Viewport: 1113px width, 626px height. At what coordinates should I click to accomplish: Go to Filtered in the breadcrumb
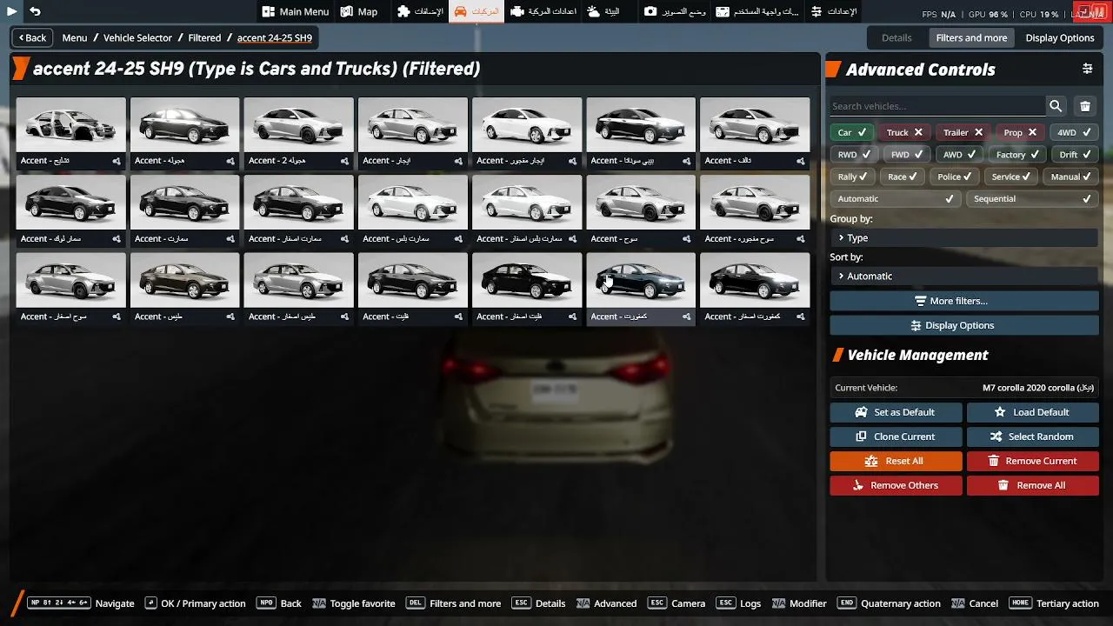click(x=204, y=37)
